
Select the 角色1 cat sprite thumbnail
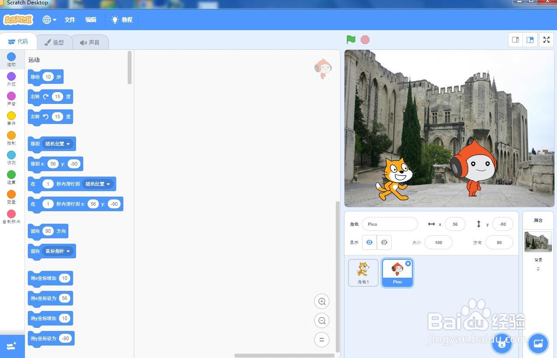(363, 273)
